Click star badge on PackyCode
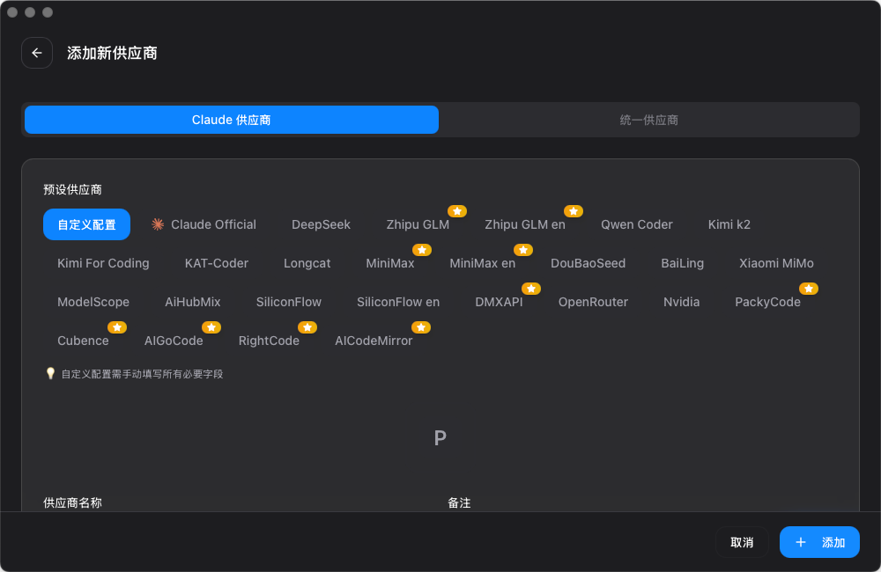The image size is (881, 572). (x=809, y=289)
